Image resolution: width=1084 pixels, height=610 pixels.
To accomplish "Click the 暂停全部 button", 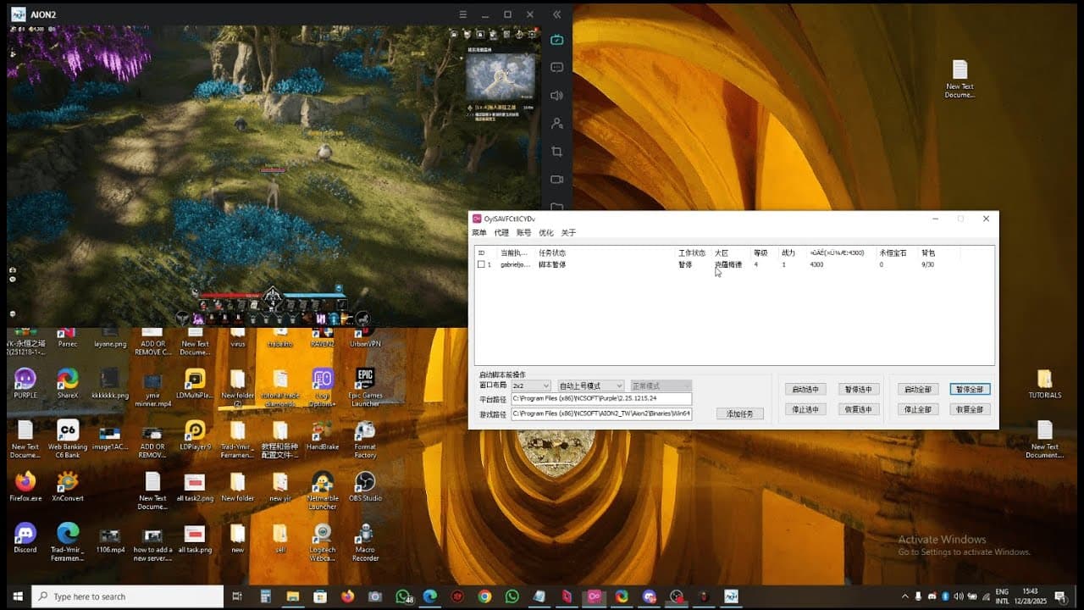I will click(x=970, y=390).
